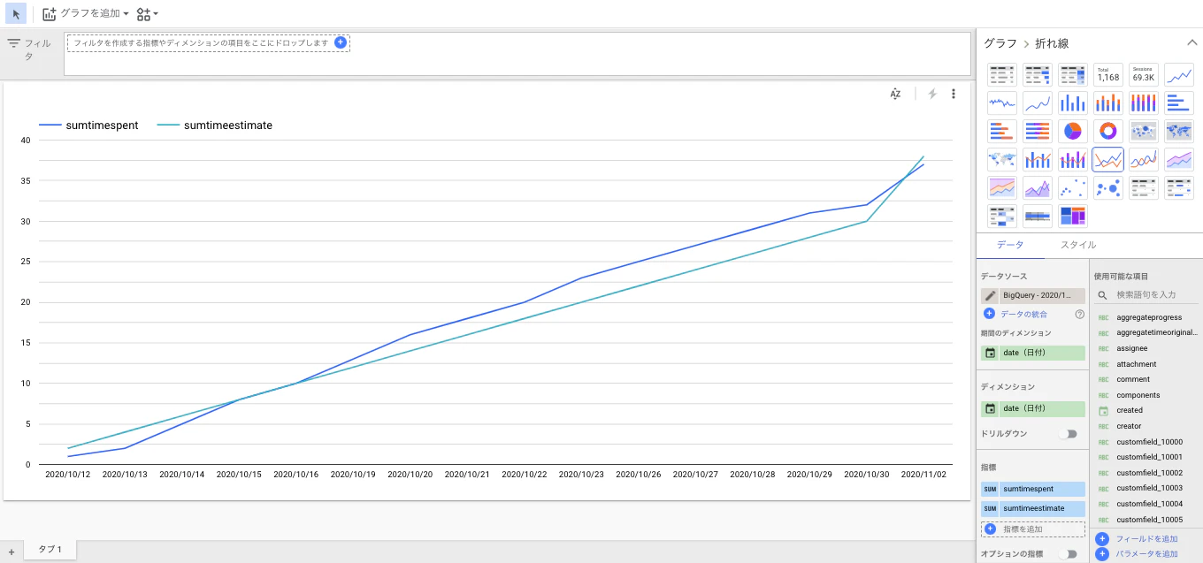
Task: Add a new tab with plus button
Action: (11, 552)
